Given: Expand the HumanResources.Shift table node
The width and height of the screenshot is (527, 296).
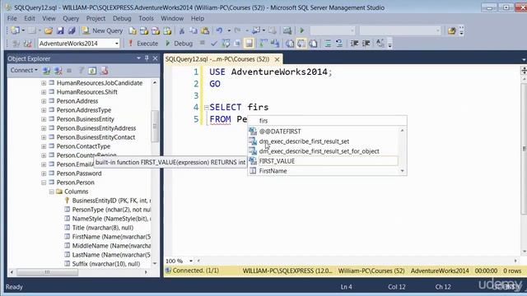Looking at the screenshot, I should pyautogui.click(x=44, y=92).
